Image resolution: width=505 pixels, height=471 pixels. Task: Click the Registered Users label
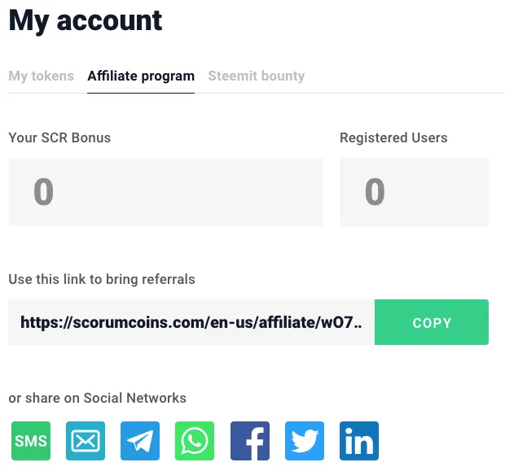393,137
